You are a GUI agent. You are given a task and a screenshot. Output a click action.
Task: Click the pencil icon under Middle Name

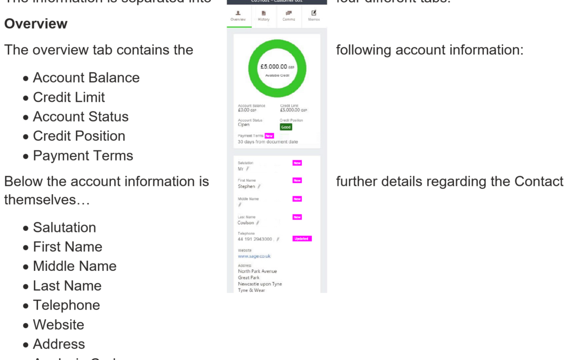[x=239, y=204]
